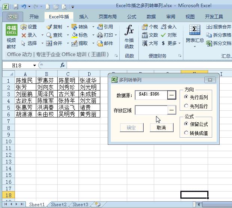Image resolution: width=232 pixels, height=208 pixels.
Task: Switch to the Sheet3 worksheet tab
Action: (80, 205)
